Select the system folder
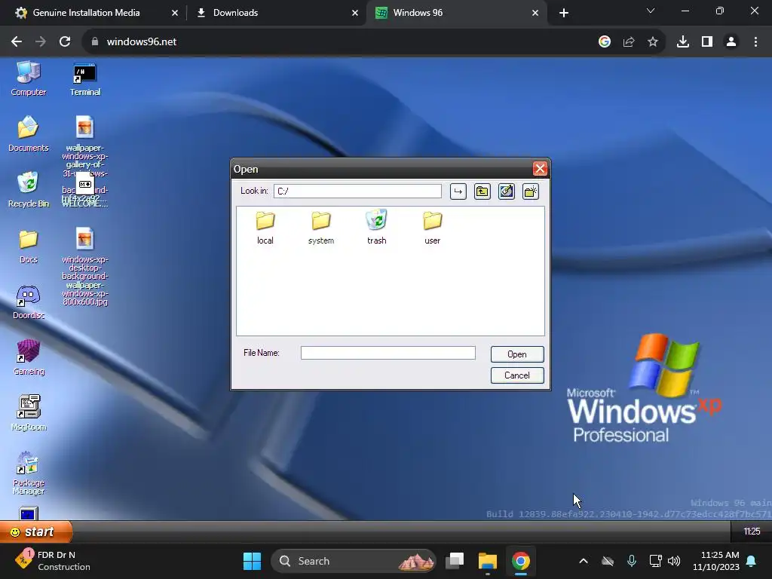Screen dimensions: 772x579 321,228
